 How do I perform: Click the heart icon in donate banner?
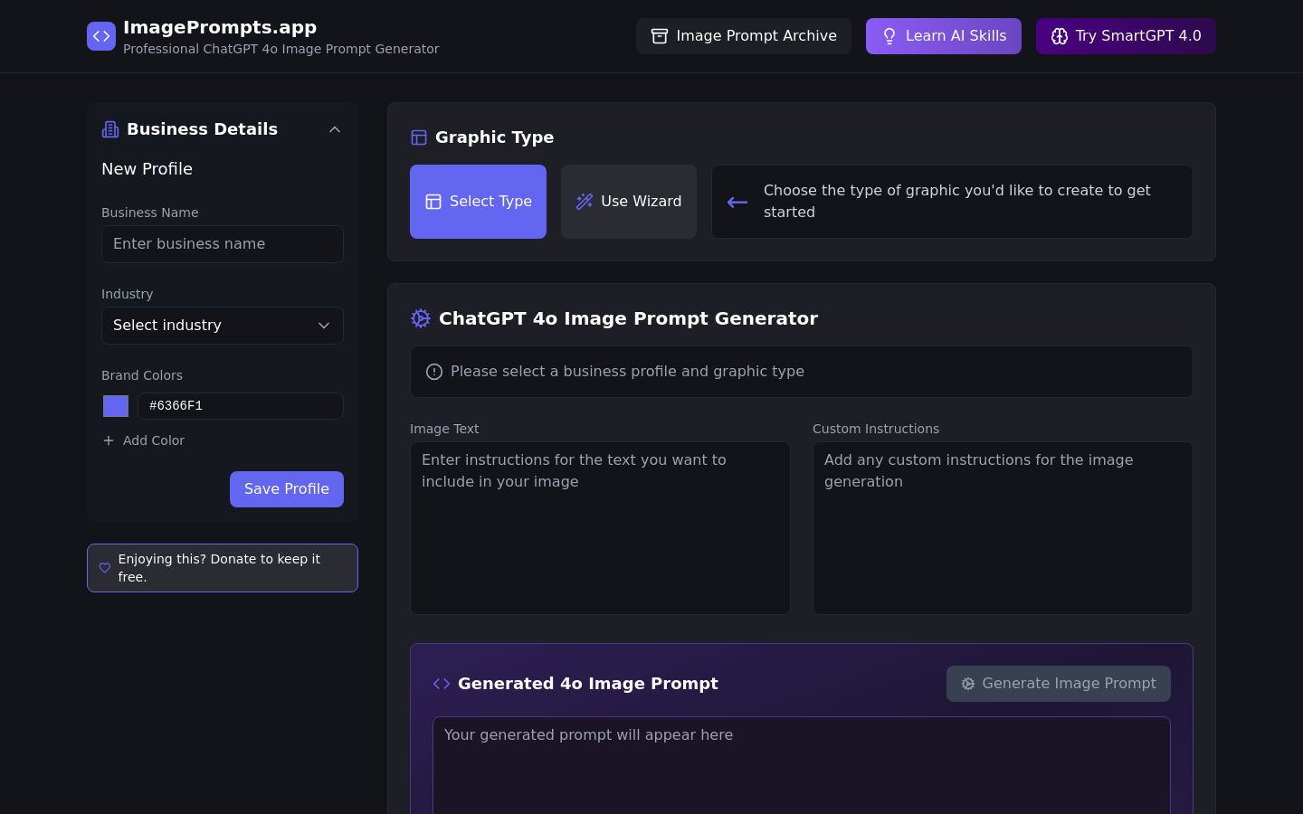click(105, 568)
